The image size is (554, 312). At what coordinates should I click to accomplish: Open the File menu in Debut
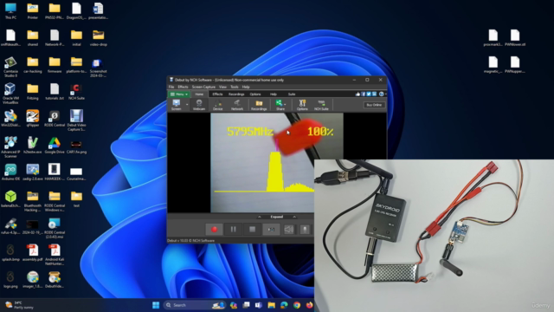[171, 87]
